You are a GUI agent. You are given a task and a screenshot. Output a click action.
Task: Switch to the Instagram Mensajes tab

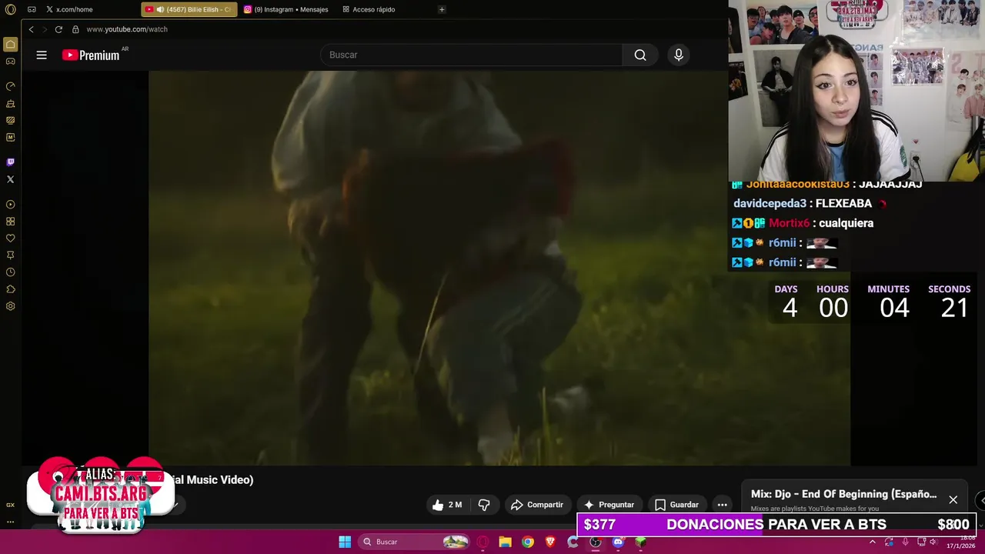pyautogui.click(x=286, y=9)
